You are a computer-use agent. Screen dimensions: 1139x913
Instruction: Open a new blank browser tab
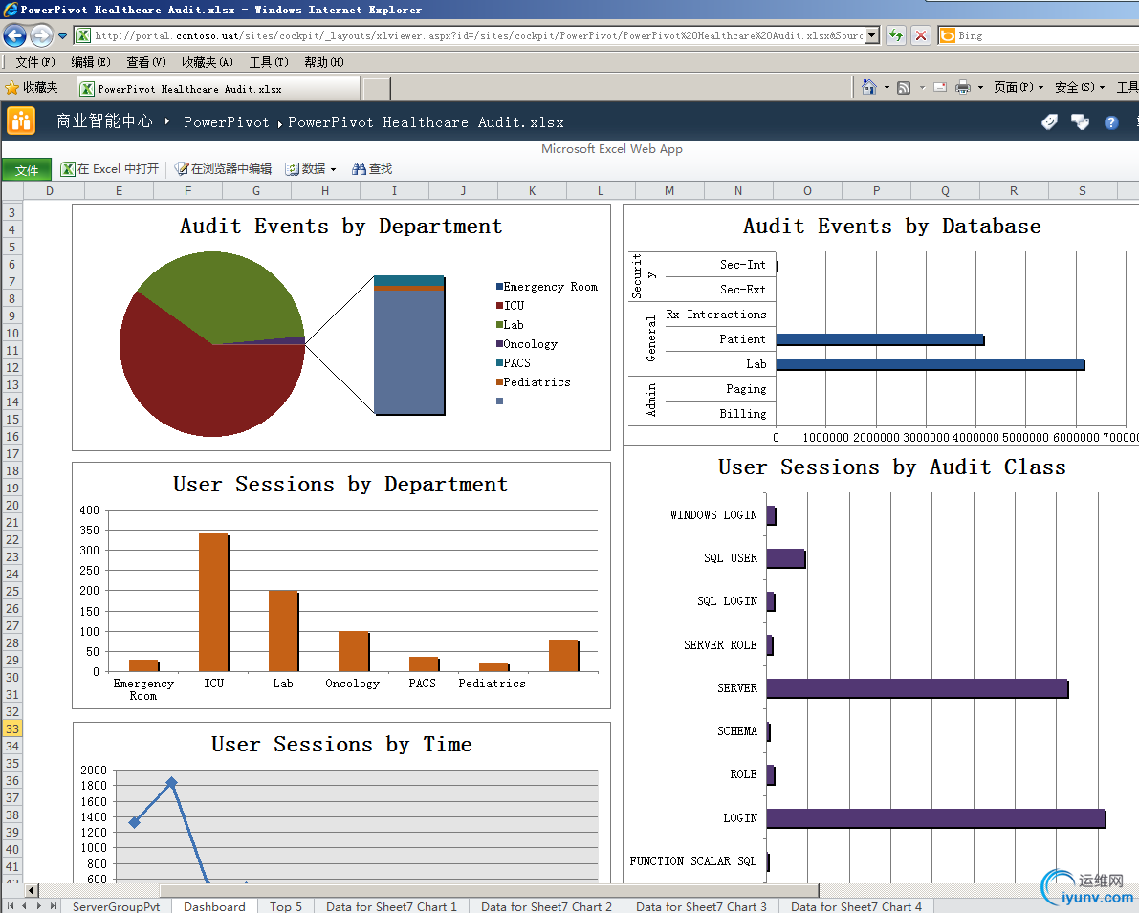(x=376, y=89)
